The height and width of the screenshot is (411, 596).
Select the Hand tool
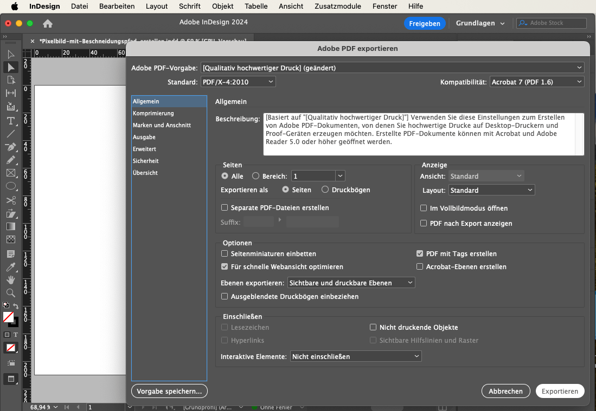tap(11, 280)
